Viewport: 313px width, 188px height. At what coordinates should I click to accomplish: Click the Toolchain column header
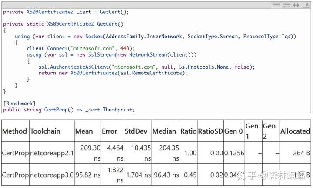tap(45, 131)
